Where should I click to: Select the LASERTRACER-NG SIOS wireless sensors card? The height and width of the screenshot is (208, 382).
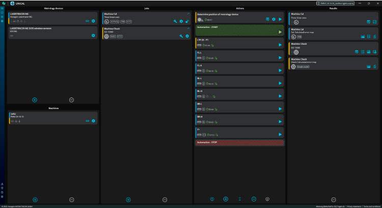pos(53,32)
